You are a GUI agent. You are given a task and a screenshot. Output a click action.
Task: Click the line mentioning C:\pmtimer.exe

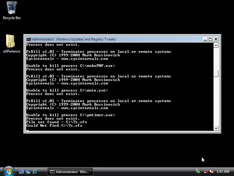(70, 115)
